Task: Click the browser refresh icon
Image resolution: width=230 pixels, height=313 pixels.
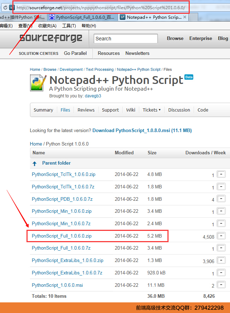Action: 5,7
